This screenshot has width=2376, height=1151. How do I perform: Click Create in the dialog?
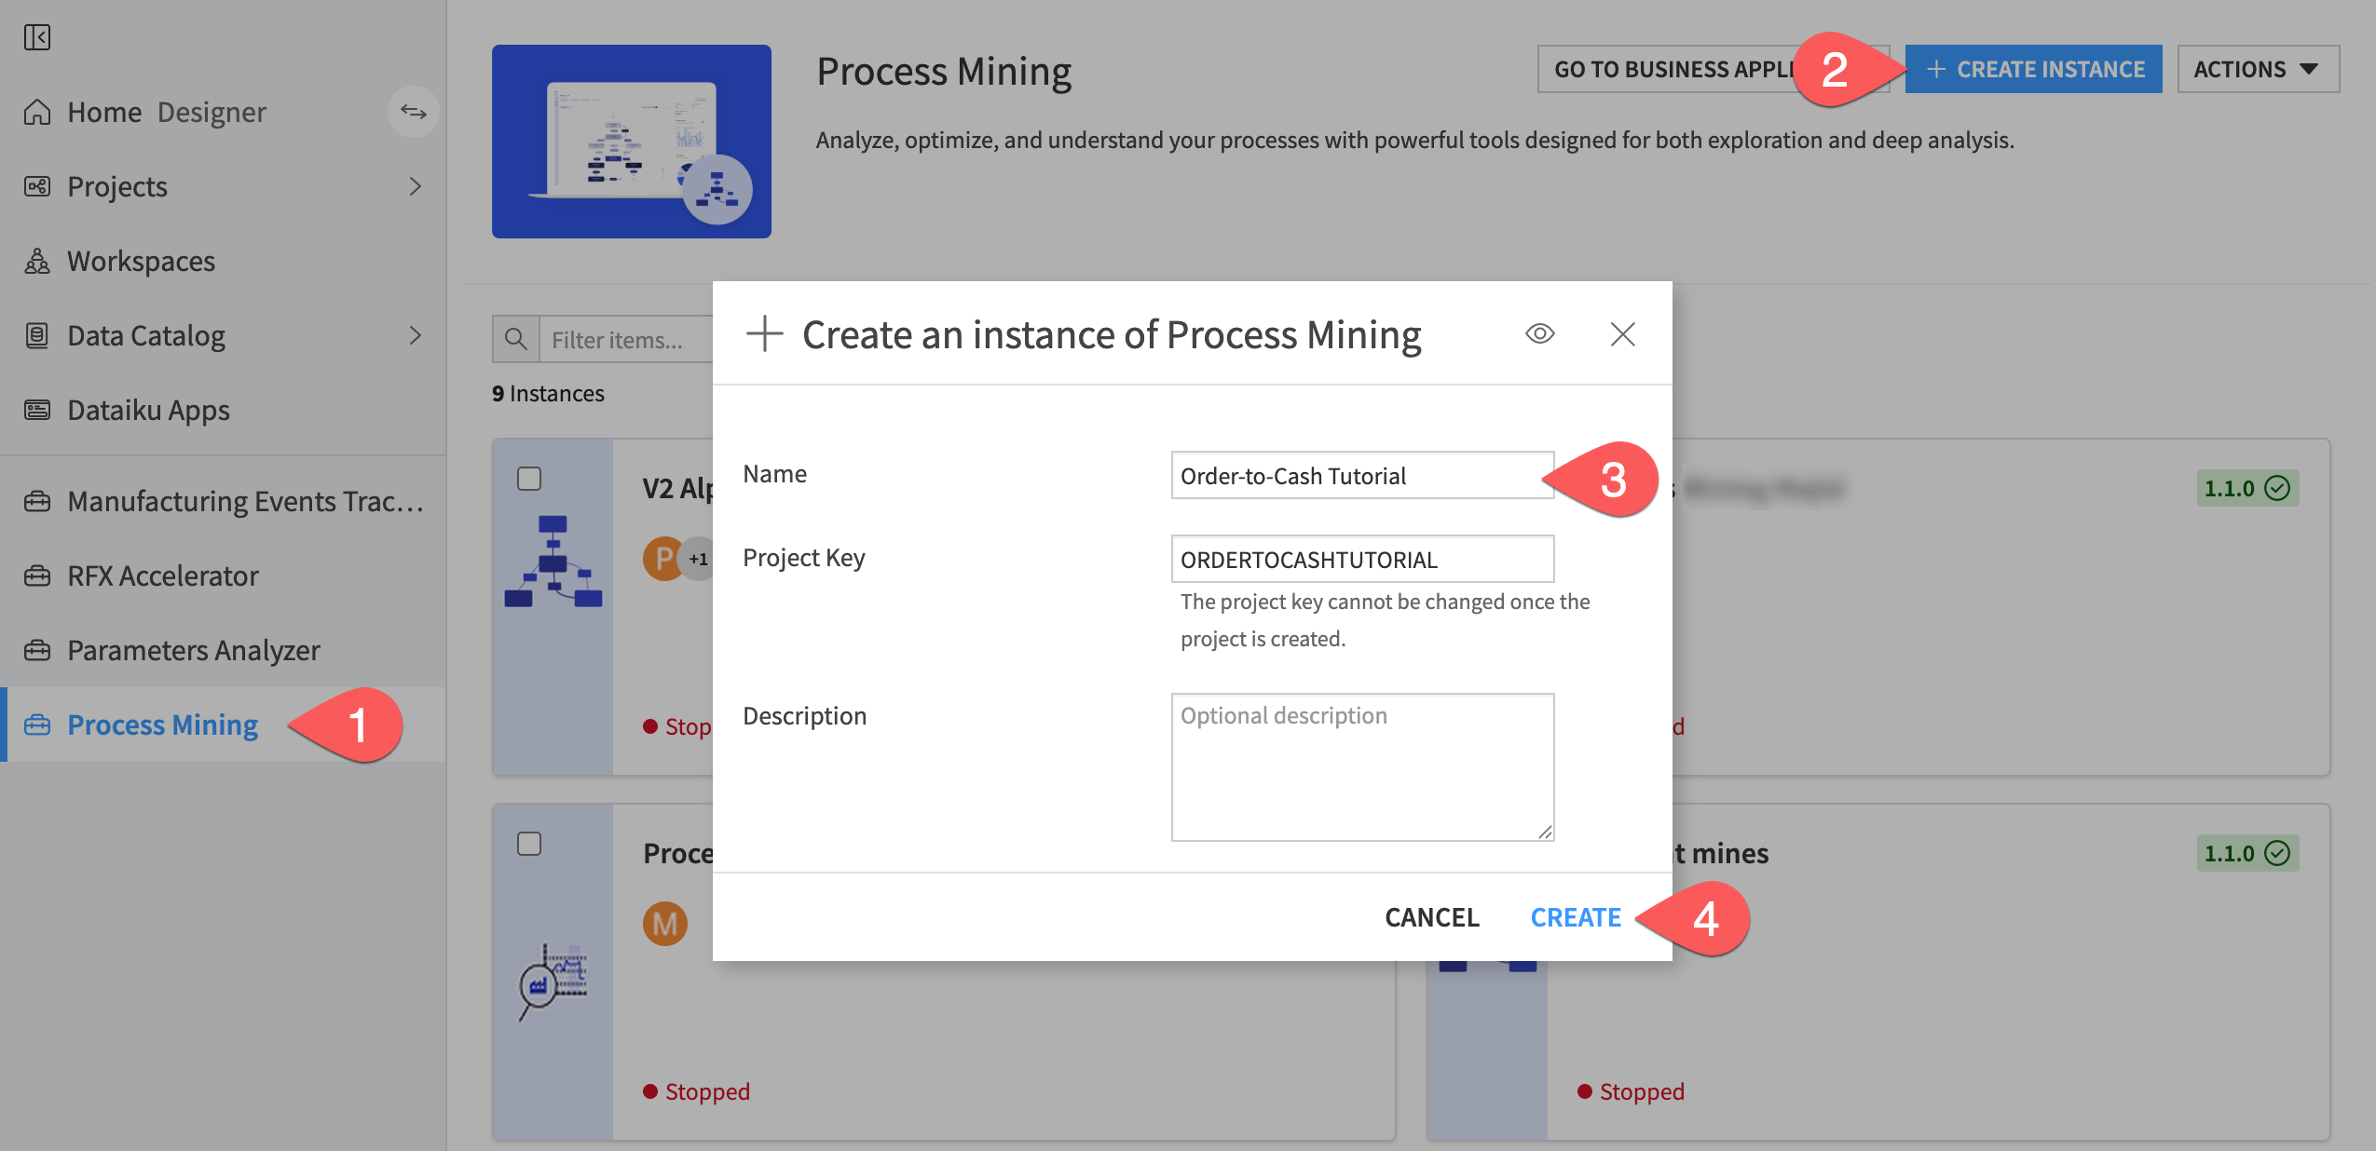tap(1576, 917)
